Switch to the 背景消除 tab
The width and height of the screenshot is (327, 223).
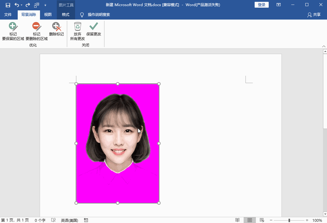(x=29, y=15)
